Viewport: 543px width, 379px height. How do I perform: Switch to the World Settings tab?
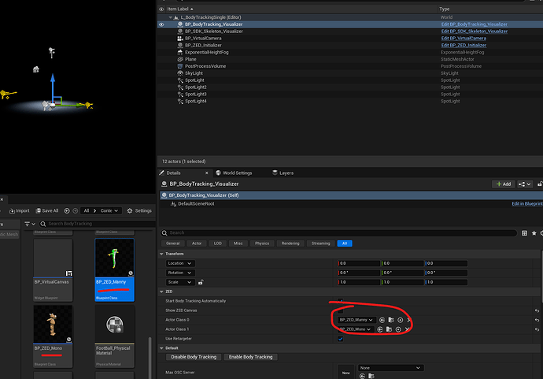point(235,173)
